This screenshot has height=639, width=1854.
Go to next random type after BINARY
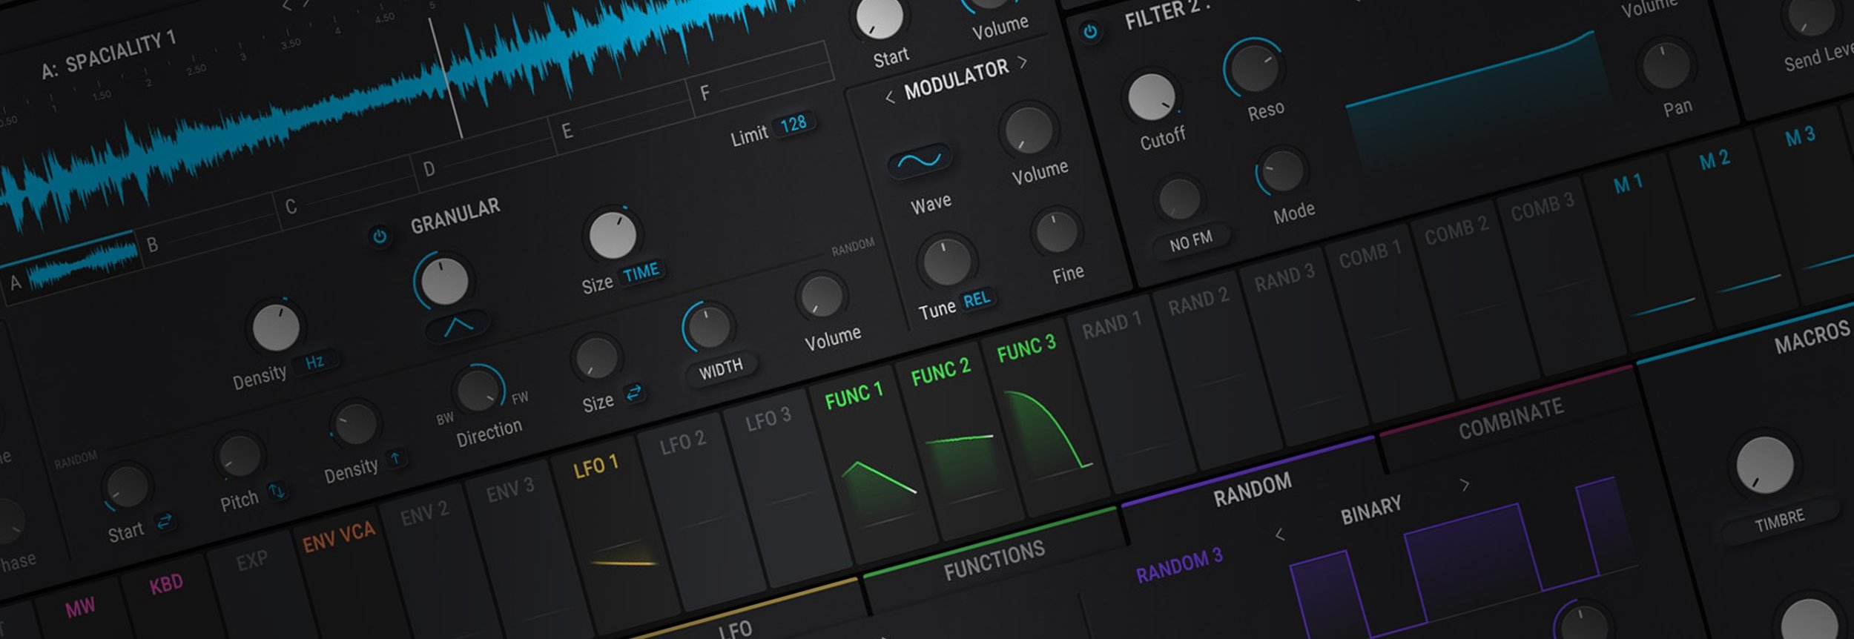click(1465, 485)
